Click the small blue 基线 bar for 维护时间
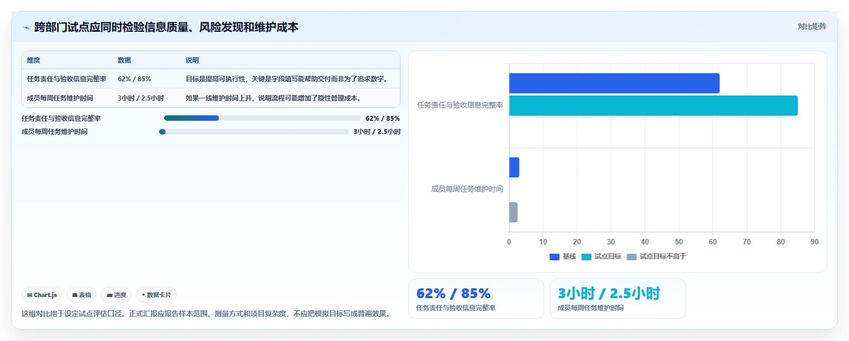 514,167
